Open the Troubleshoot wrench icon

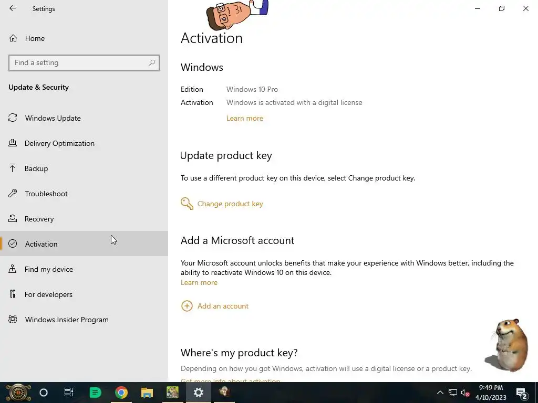point(13,193)
